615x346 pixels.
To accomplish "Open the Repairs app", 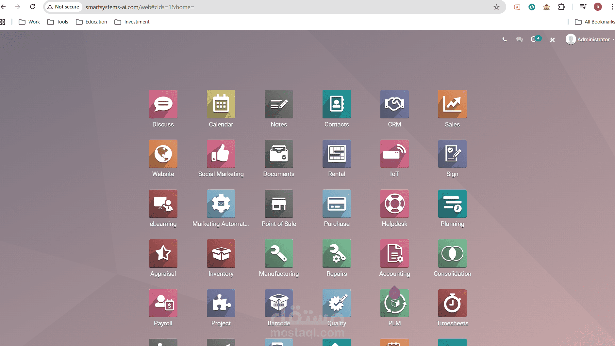I will coord(337,253).
